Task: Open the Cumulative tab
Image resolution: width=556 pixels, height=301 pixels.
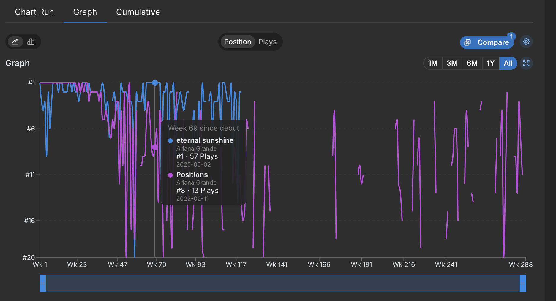Action: [138, 12]
